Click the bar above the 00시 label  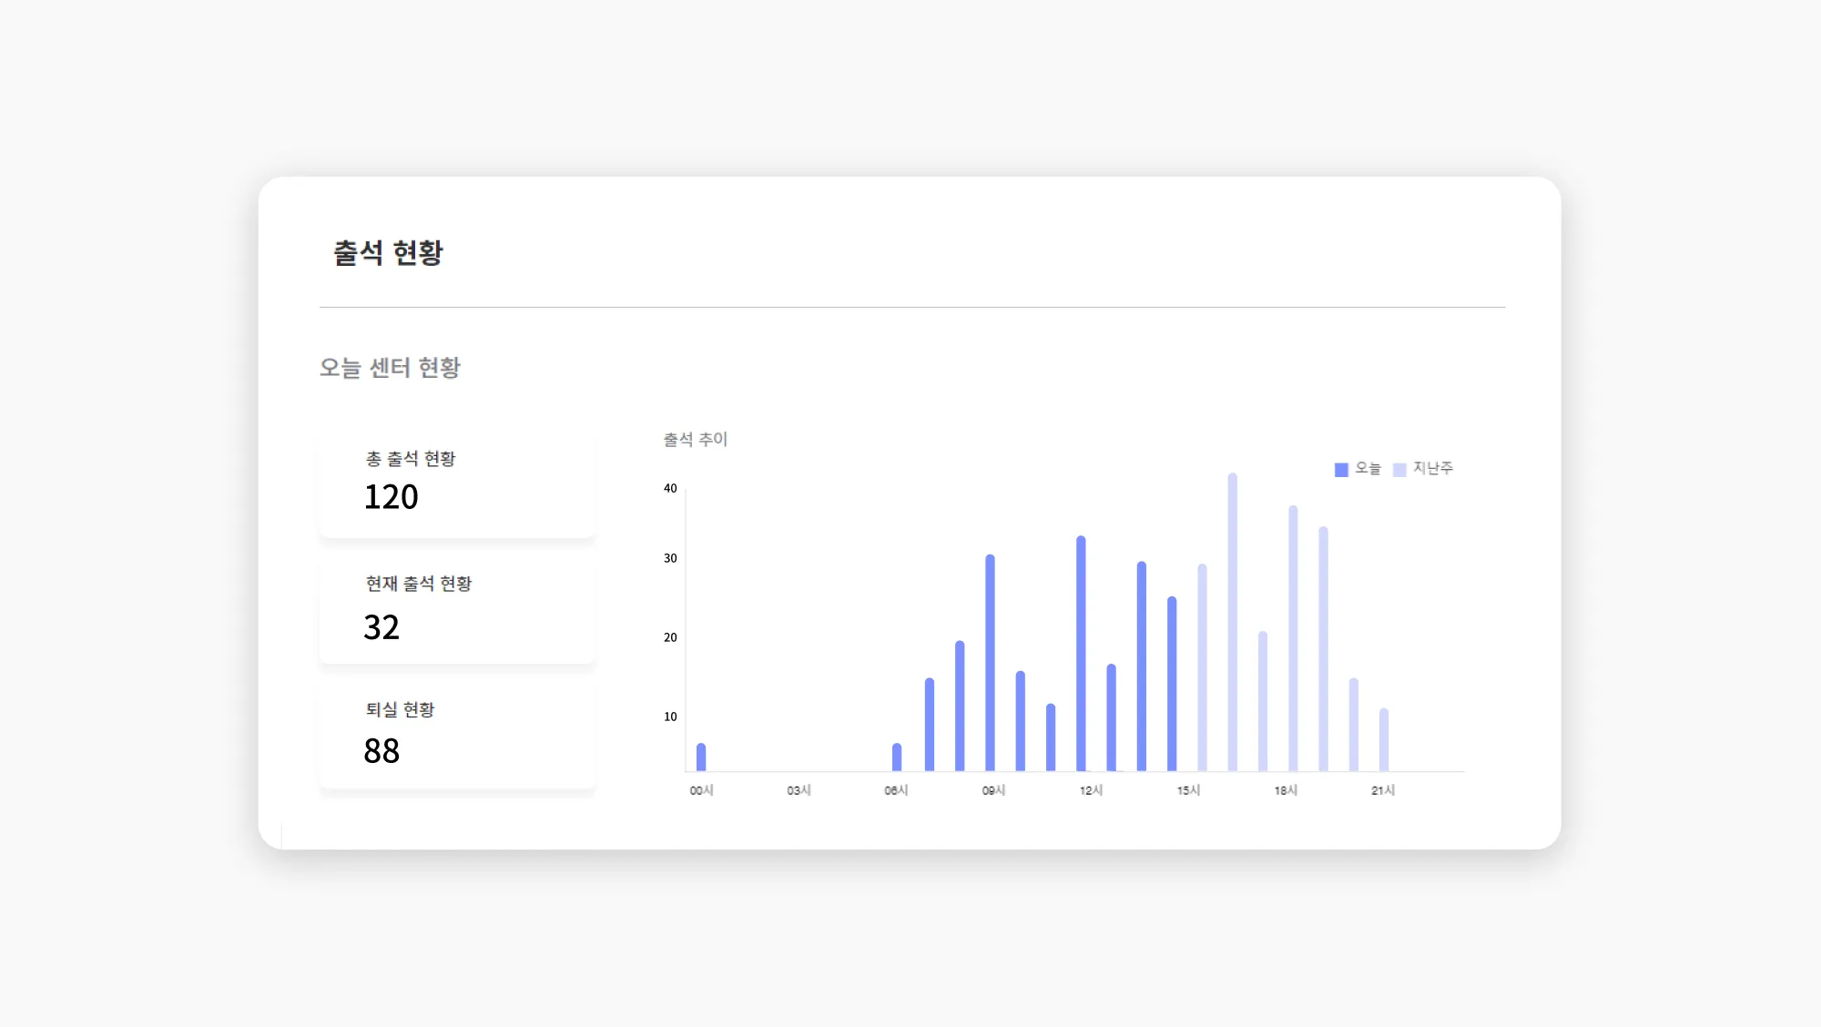701,757
